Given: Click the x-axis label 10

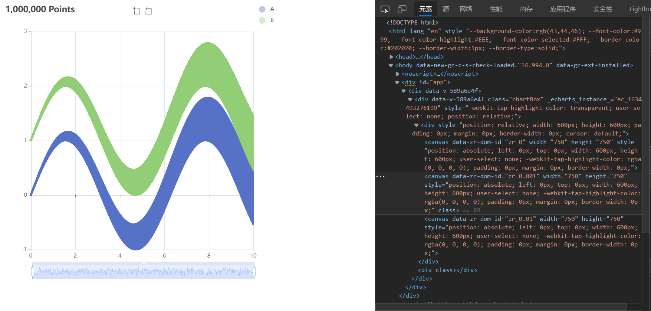Looking at the screenshot, I should point(253,256).
